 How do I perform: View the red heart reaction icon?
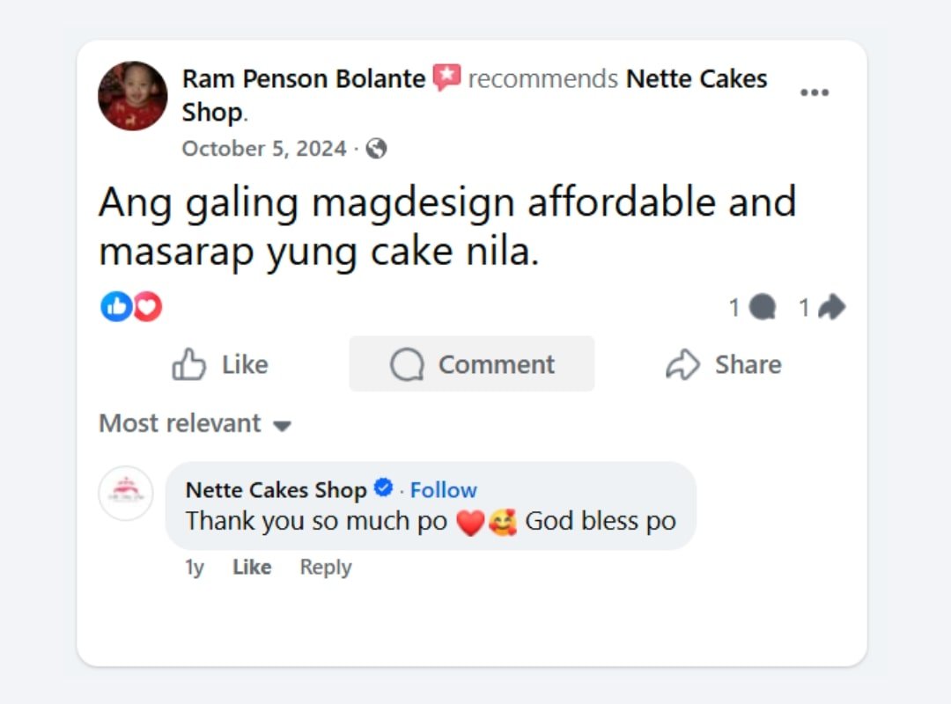[147, 306]
